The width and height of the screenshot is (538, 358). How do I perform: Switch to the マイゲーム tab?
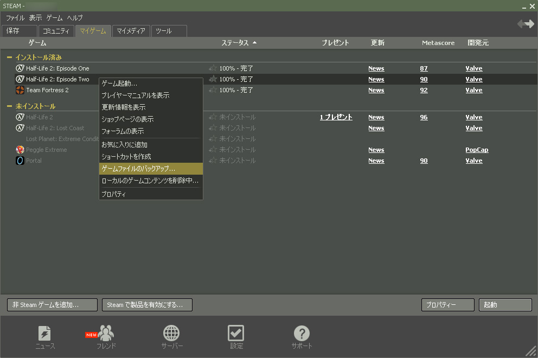pos(93,31)
